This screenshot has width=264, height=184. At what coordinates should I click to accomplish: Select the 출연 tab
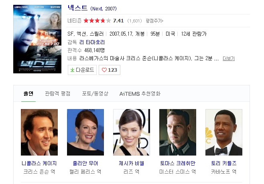pos(28,93)
